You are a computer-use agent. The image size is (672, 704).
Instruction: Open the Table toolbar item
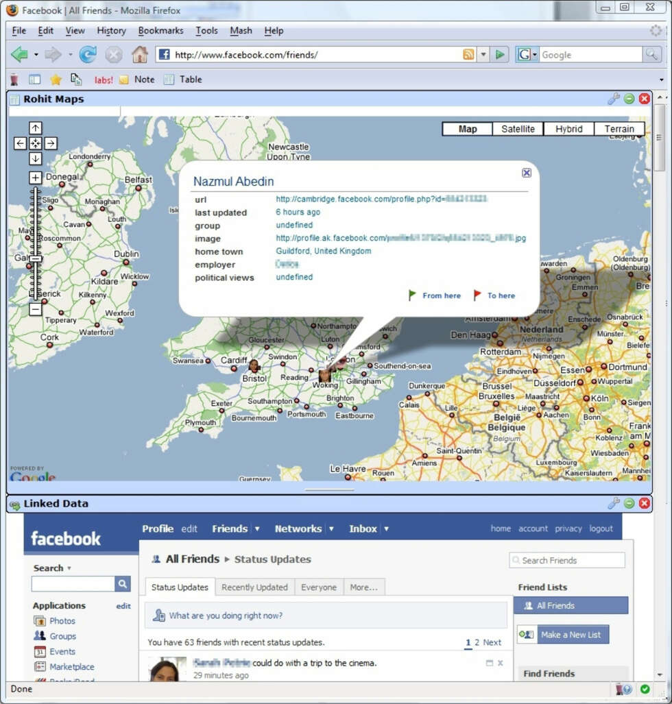(183, 80)
